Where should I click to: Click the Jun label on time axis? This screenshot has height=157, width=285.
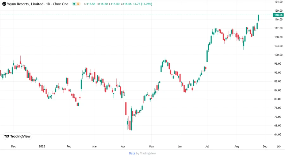click(x=180, y=146)
